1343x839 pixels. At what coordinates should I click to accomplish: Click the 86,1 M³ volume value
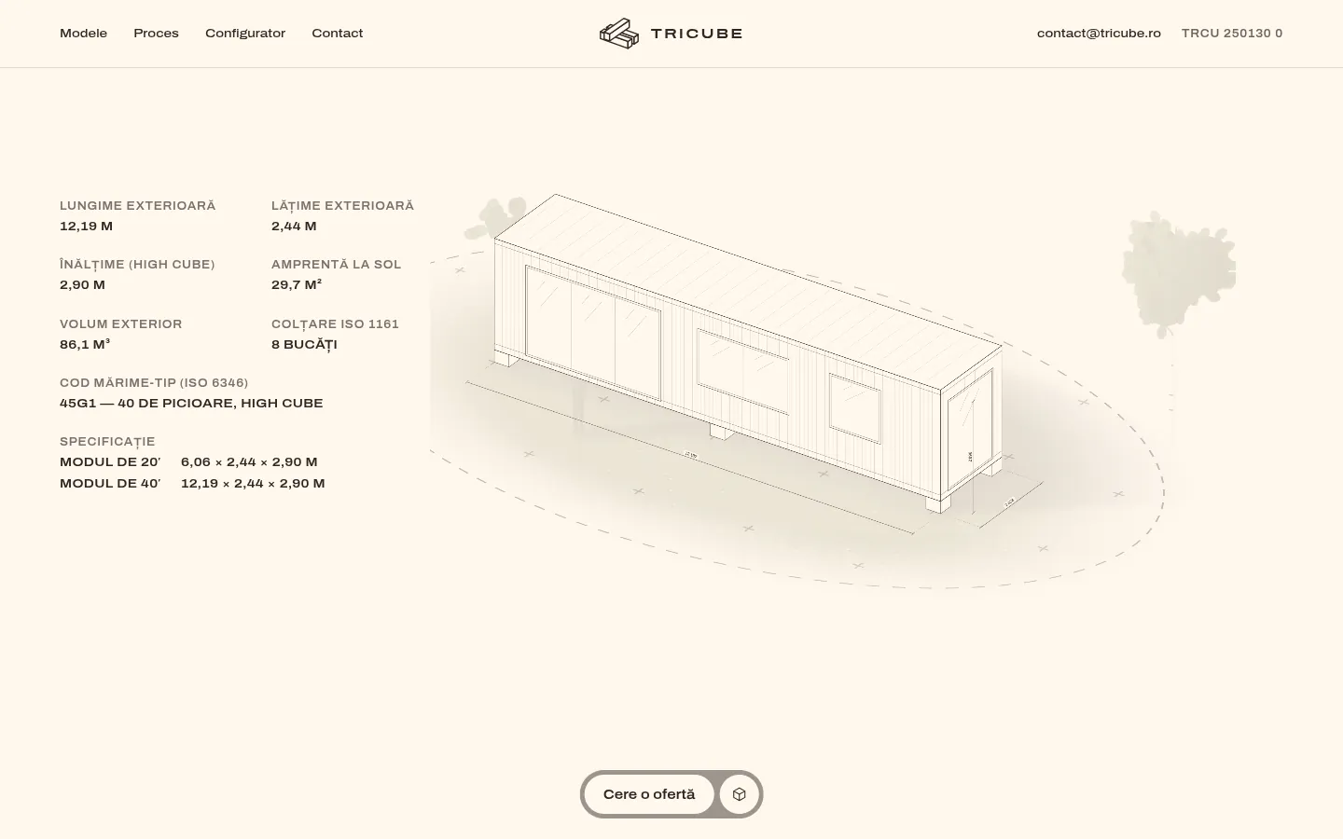[x=85, y=345]
